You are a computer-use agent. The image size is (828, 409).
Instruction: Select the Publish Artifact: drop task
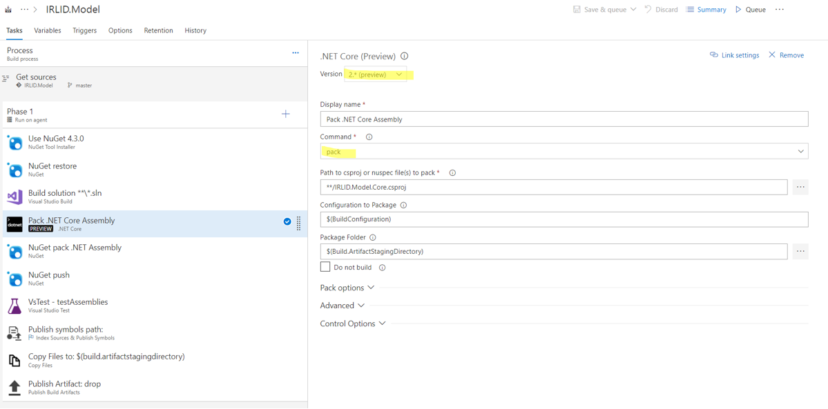point(155,388)
